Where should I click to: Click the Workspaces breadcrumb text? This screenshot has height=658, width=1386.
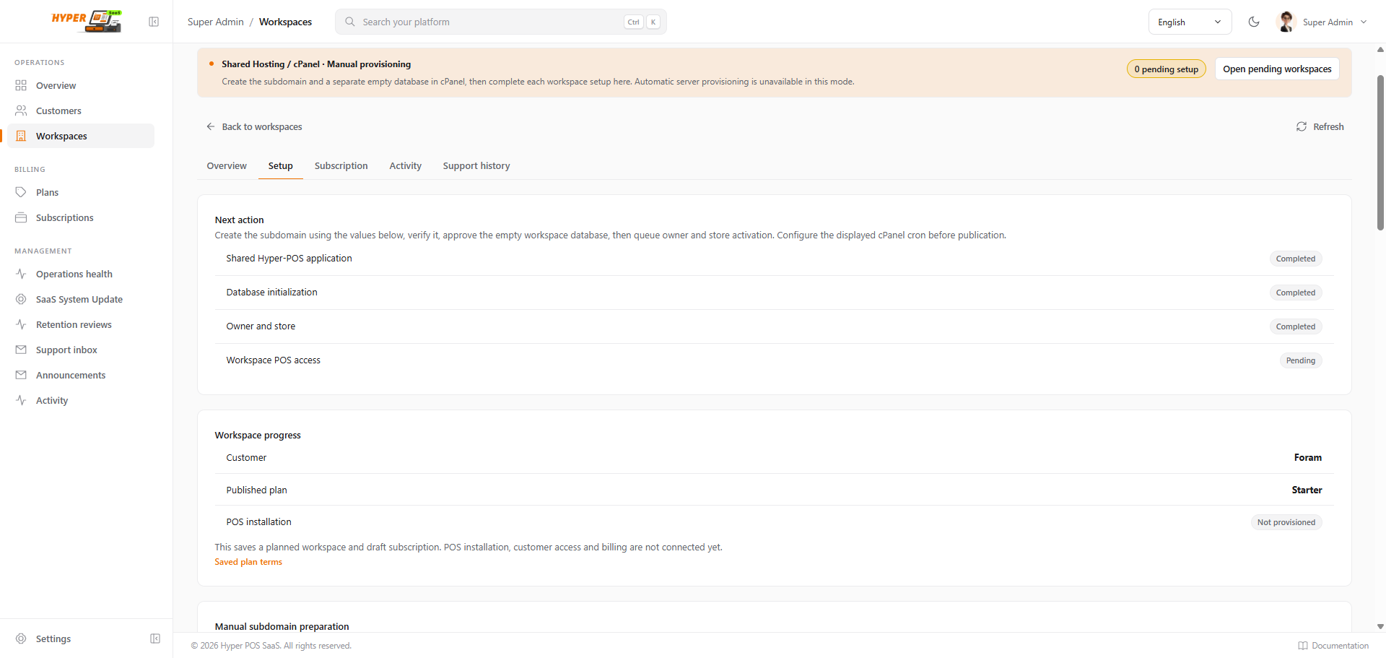click(x=285, y=22)
